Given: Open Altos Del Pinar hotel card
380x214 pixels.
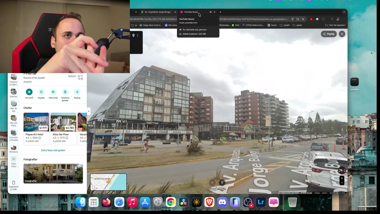Looking at the screenshot, I should 63,129.
